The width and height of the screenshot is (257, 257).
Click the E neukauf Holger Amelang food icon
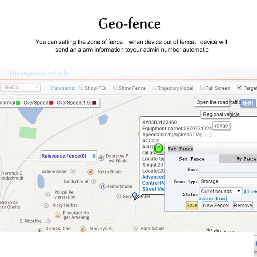pos(58,215)
